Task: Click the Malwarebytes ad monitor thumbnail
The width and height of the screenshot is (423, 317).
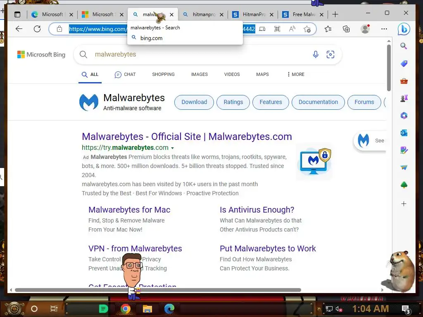Action: 314,161
